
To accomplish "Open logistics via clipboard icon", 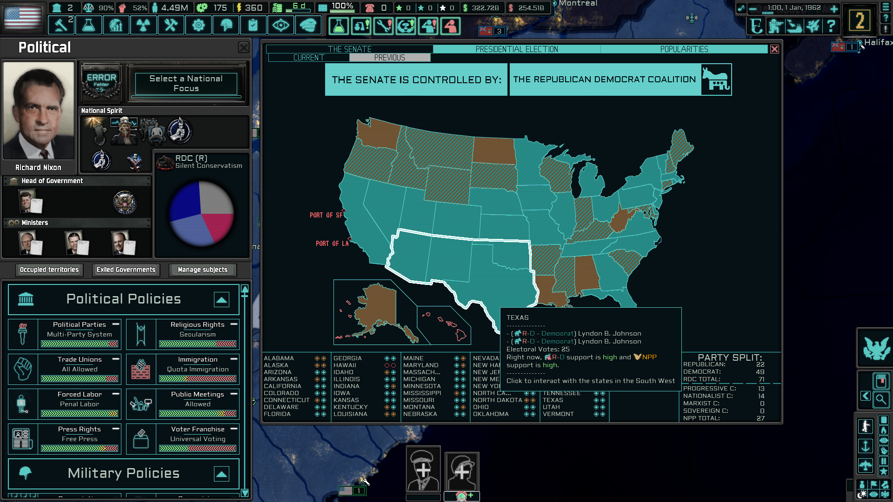I will point(253,25).
